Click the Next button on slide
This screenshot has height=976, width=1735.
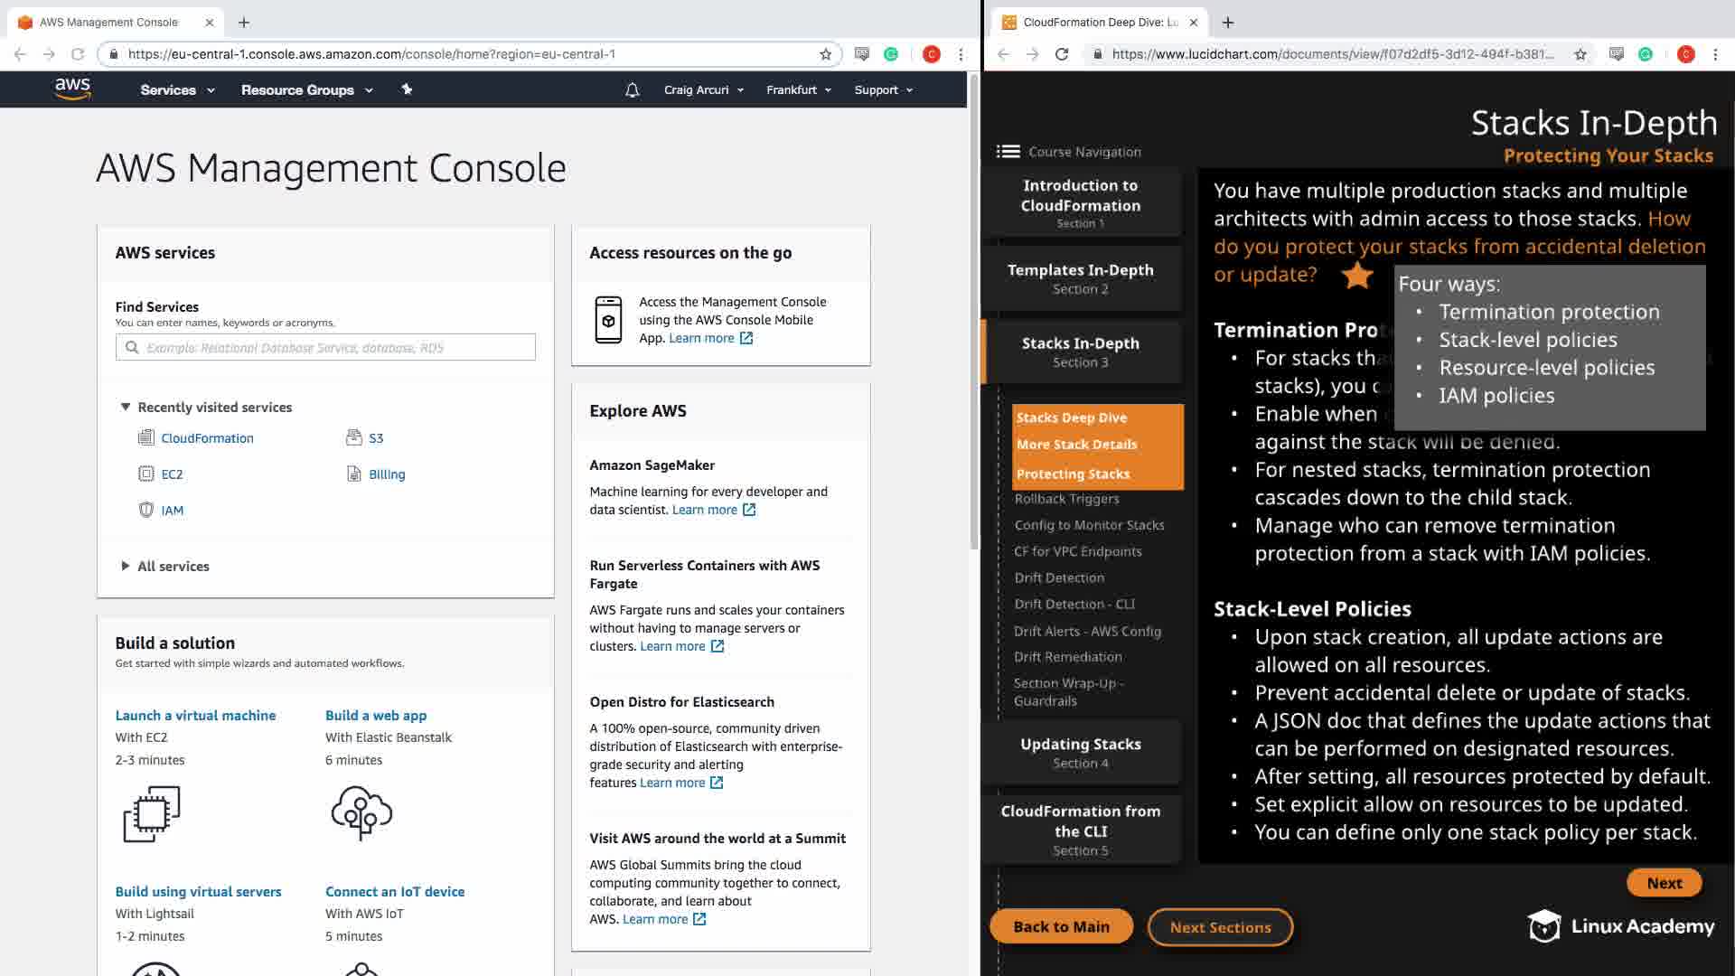point(1664,883)
